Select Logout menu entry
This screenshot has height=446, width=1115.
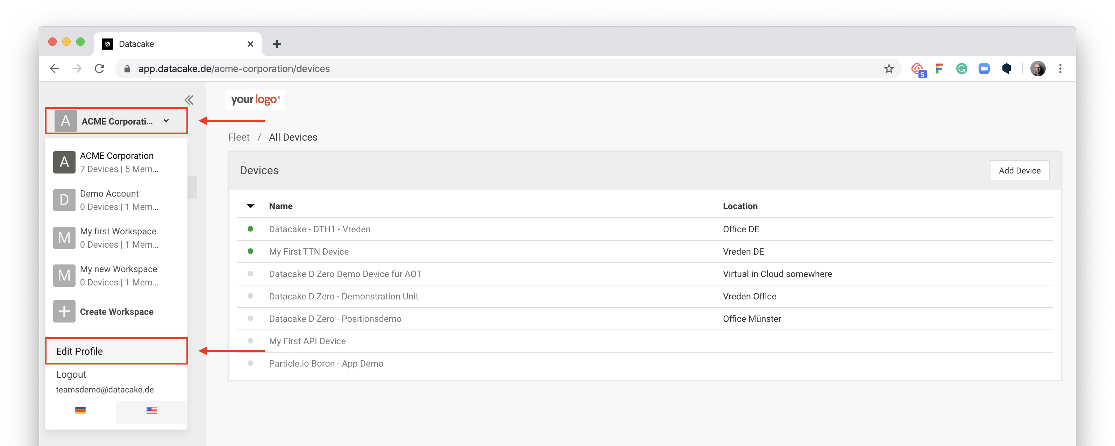click(x=71, y=375)
